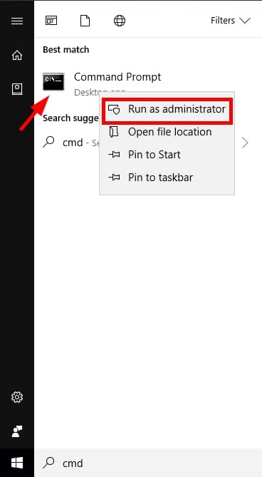Open Settings via the gear icon
The height and width of the screenshot is (477, 262).
tap(17, 397)
